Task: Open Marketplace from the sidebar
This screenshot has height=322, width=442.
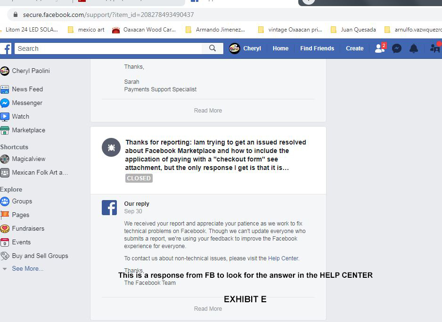Action: 28,130
